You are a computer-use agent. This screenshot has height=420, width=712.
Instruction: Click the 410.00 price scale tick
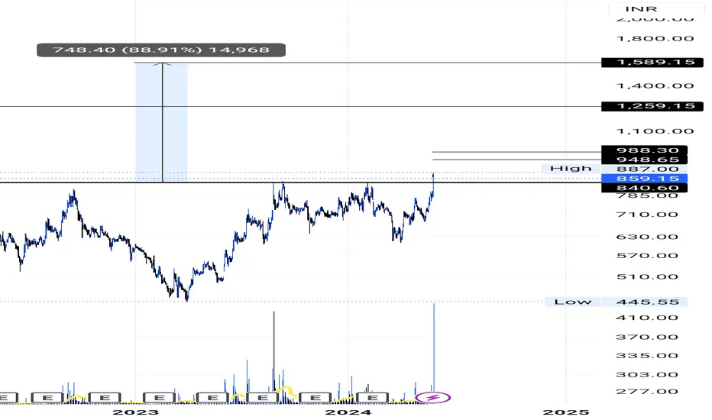pos(647,318)
